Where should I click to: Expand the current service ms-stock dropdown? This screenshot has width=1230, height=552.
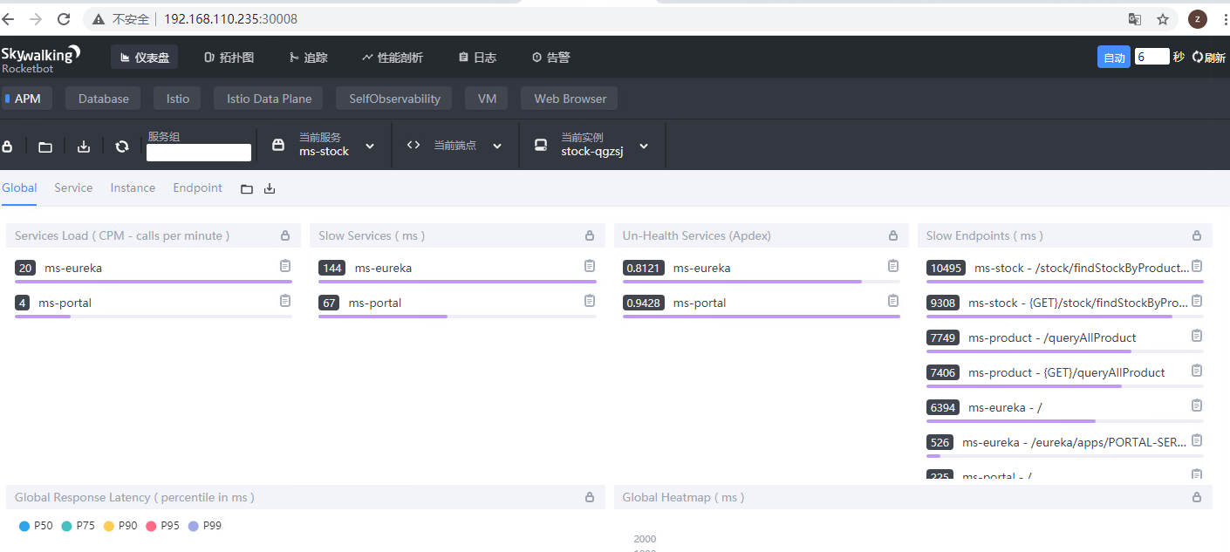[x=370, y=147]
